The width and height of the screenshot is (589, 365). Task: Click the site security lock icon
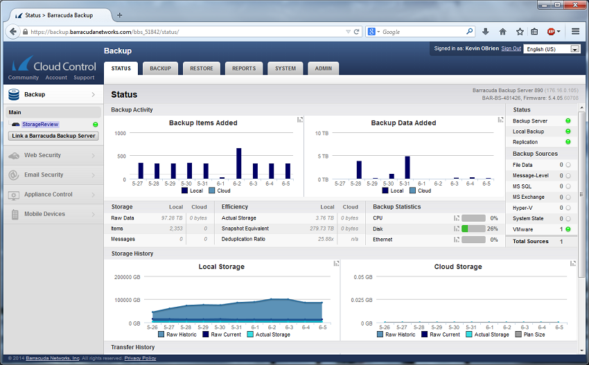click(25, 32)
